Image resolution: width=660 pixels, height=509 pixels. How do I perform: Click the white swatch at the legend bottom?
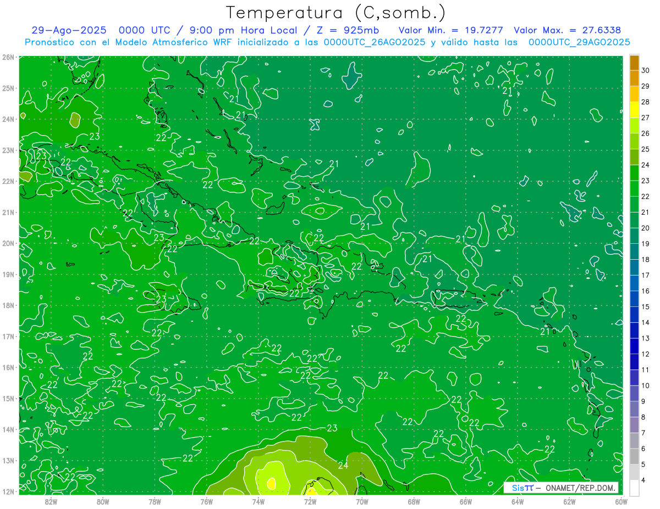click(x=634, y=488)
